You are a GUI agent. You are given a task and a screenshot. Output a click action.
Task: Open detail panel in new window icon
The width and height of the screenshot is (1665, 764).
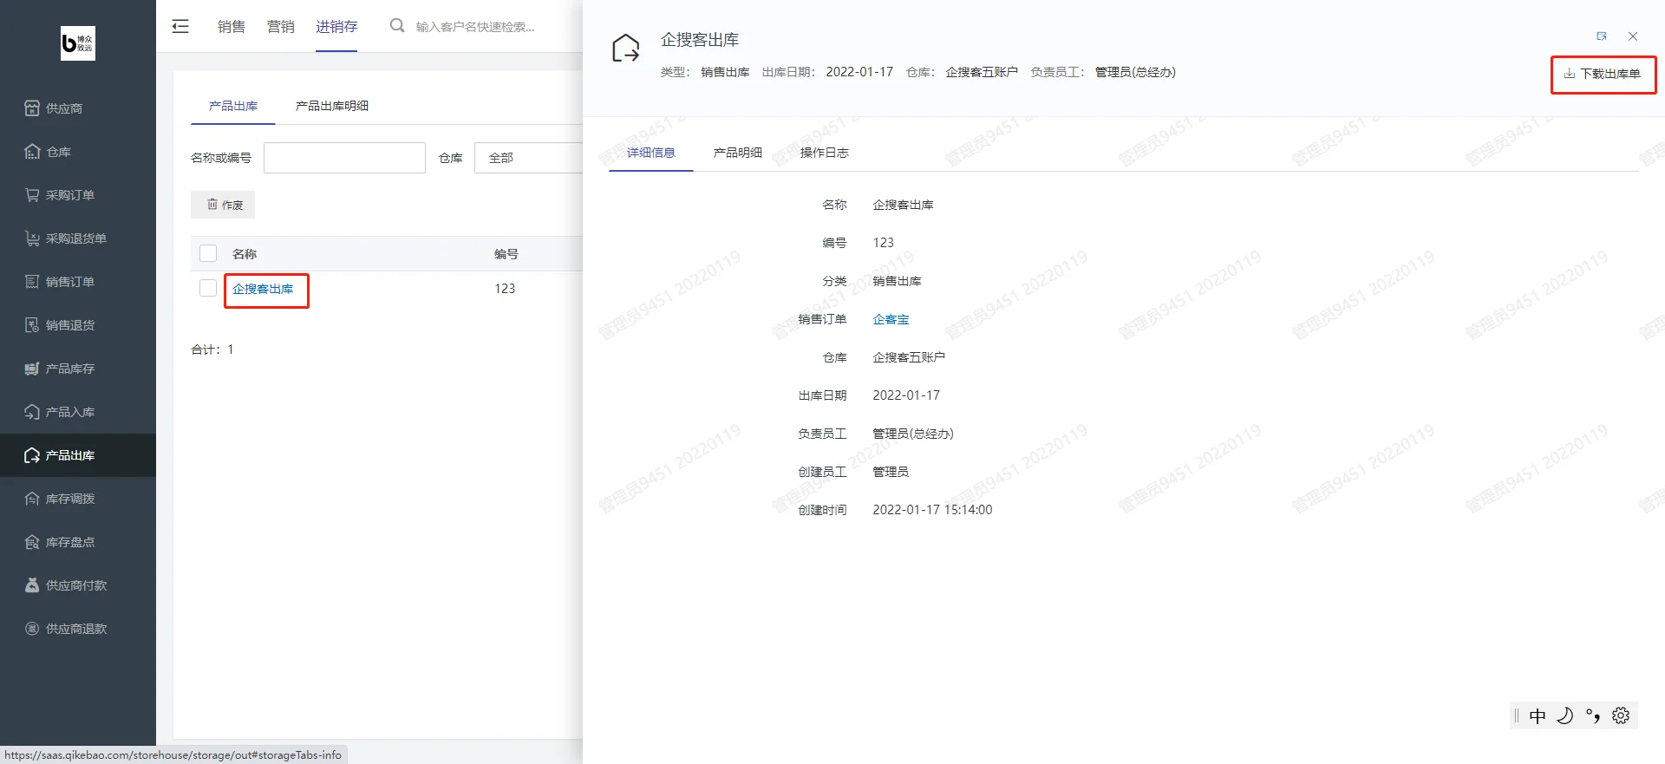pos(1602,36)
